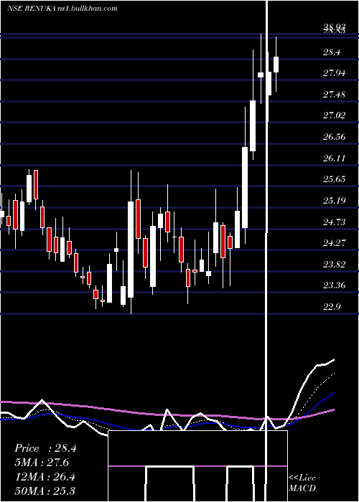Click the NSE RENUKA ns1.bullkhan.com title text
Viewport: 359px width, 502px height.
(62, 9)
